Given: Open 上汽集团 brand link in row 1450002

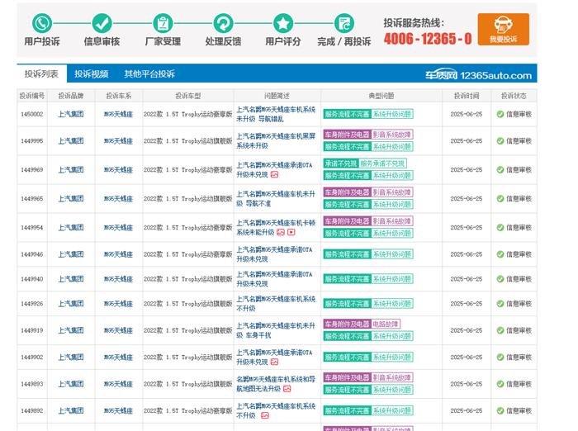Looking at the screenshot, I should (x=71, y=114).
